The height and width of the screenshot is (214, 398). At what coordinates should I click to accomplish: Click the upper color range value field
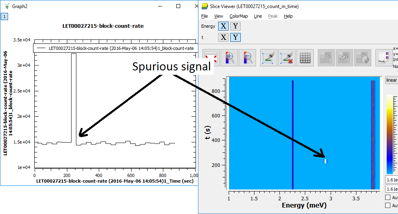(391, 179)
